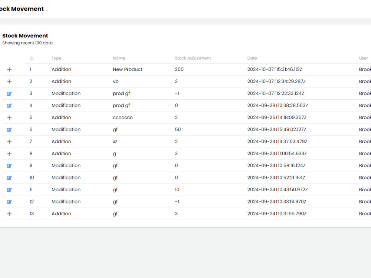Click the plus icon in row 8
This screenshot has height=278, width=371.
[9, 154]
